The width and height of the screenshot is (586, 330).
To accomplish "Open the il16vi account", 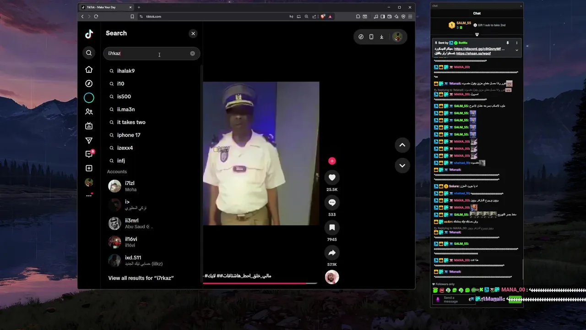I will [x=152, y=242].
